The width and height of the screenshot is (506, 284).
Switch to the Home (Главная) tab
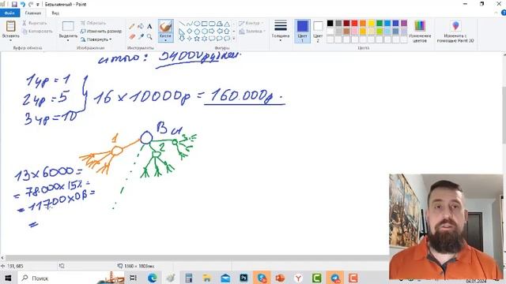point(33,13)
